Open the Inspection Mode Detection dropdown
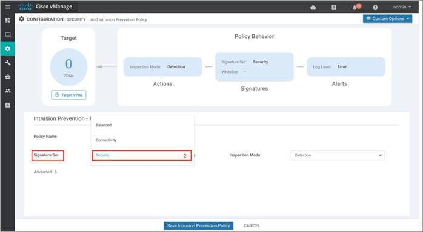 [x=338, y=155]
